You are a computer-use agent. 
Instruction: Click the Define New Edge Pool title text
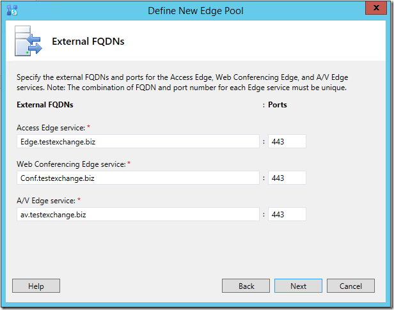point(196,11)
